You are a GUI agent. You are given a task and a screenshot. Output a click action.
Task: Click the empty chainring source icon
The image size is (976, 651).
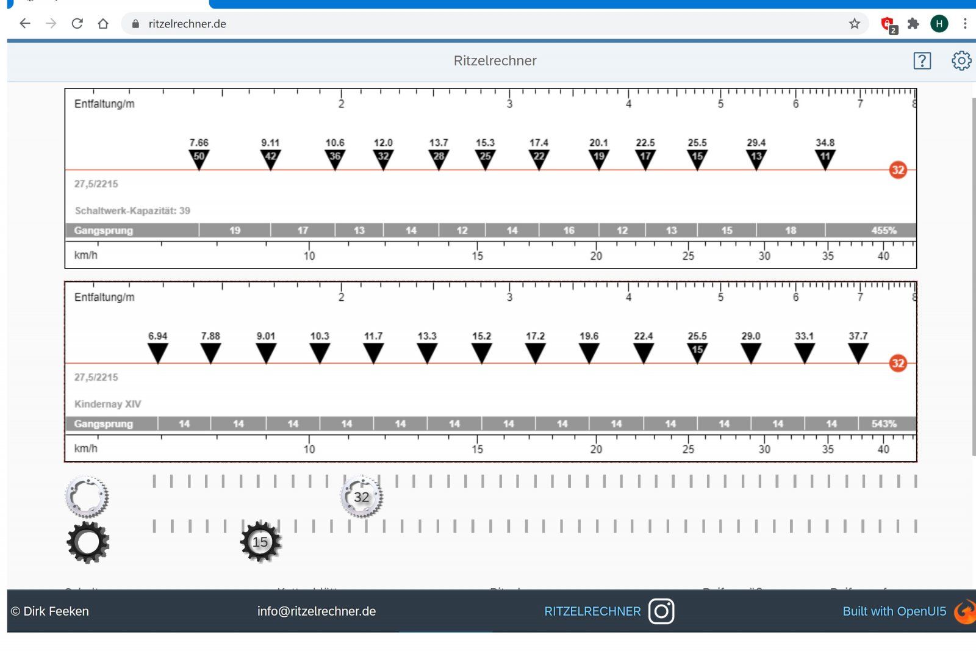87,497
